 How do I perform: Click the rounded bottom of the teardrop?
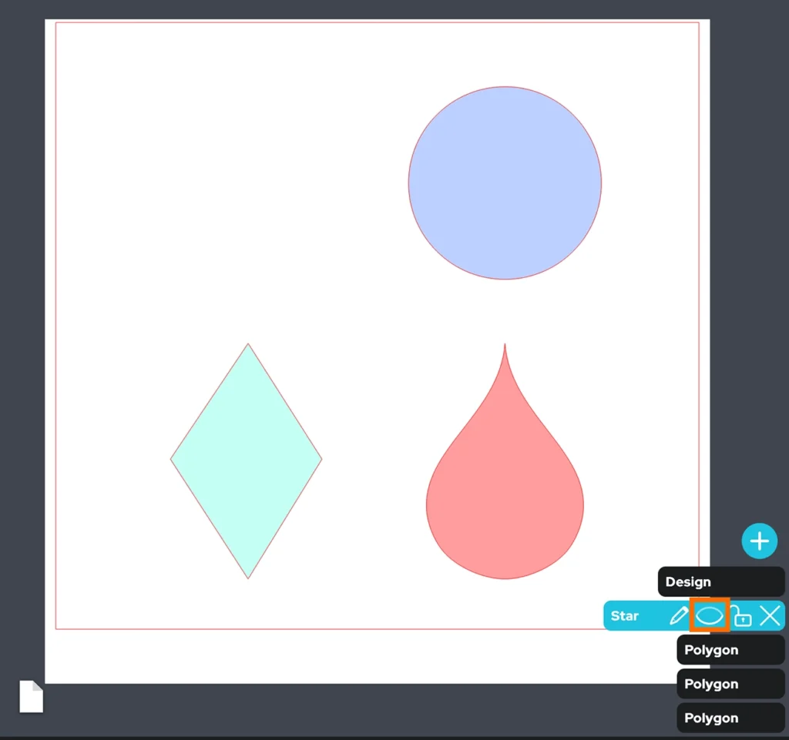click(505, 575)
